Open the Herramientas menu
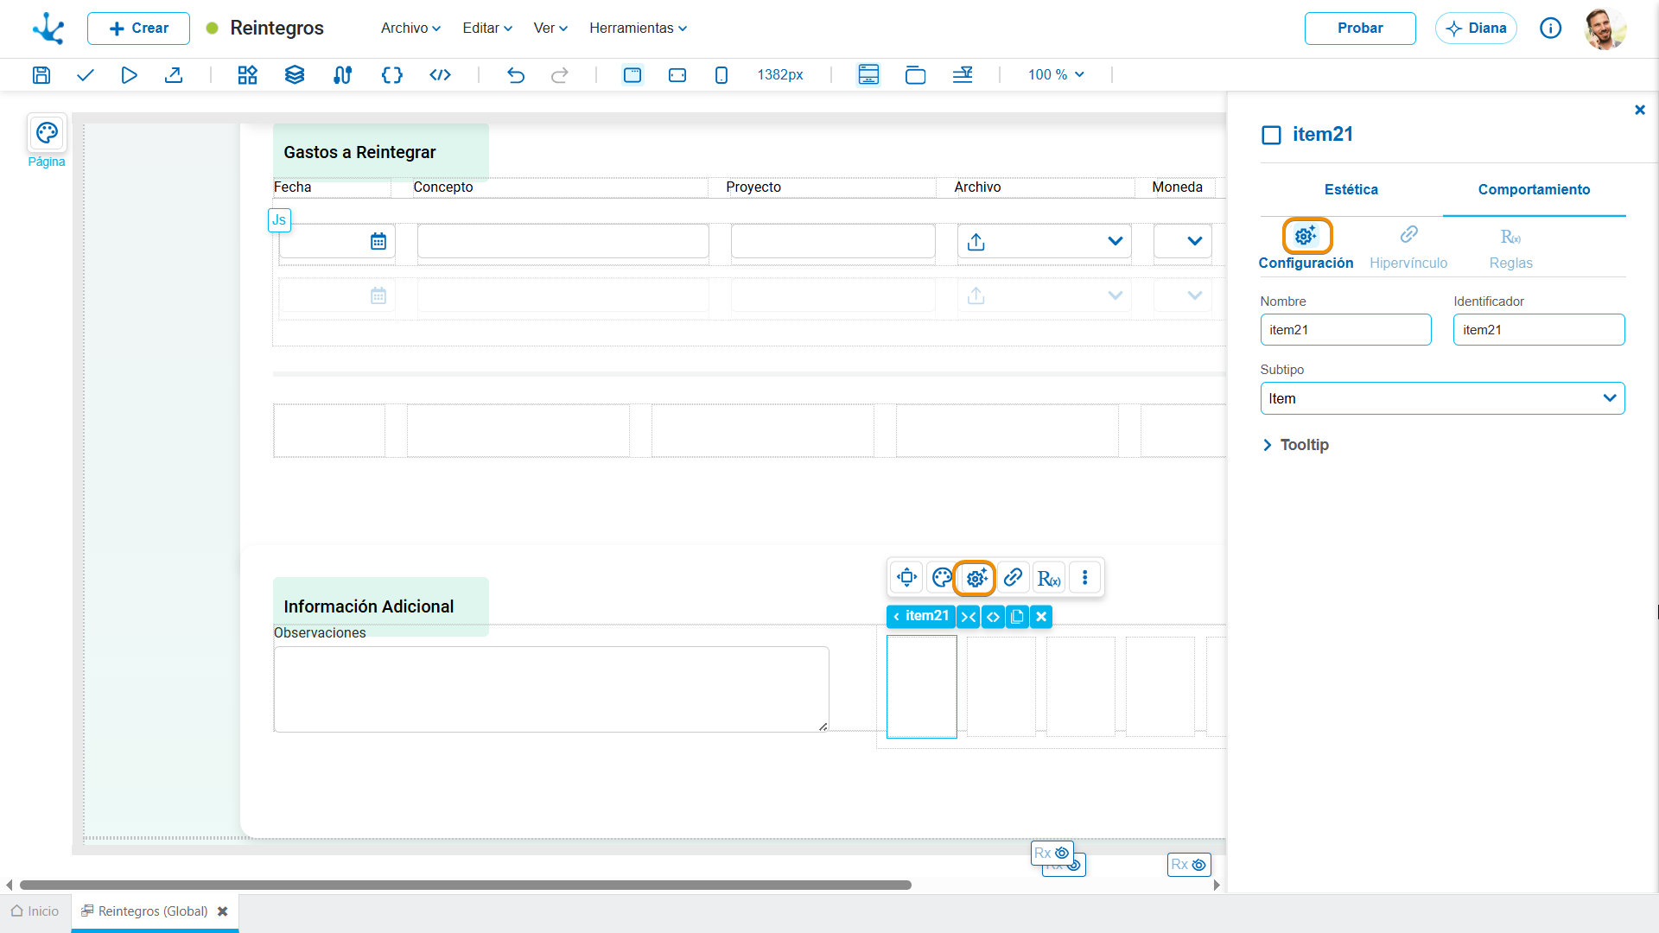The width and height of the screenshot is (1659, 933). point(638,28)
